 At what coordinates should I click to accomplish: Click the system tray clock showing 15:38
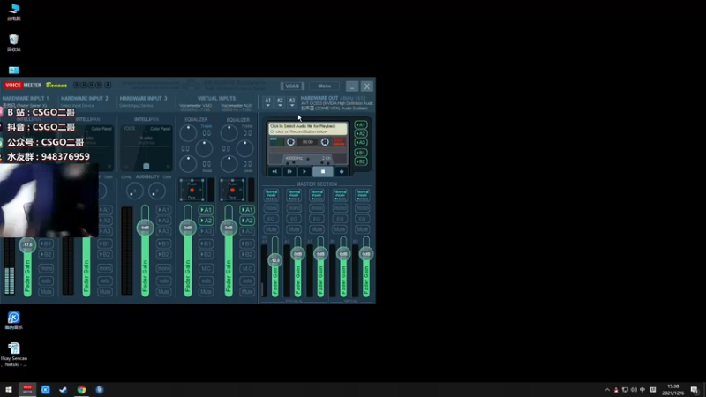point(673,390)
